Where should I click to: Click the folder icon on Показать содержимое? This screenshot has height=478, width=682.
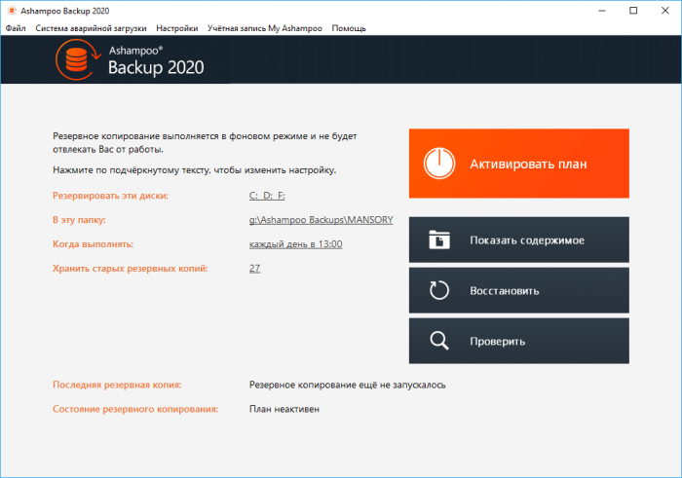439,239
